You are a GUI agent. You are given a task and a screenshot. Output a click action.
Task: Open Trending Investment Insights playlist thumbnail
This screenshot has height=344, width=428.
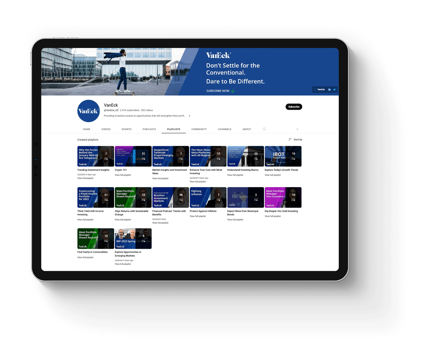96,156
